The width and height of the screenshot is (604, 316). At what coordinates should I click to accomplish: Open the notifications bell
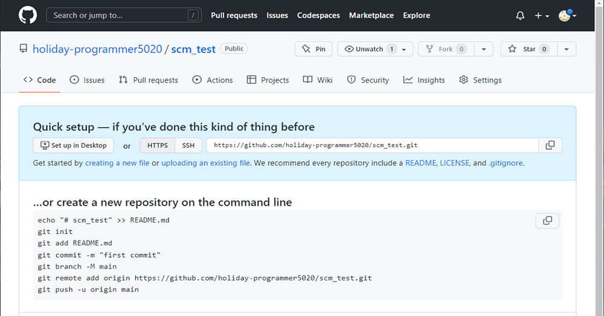coord(520,16)
